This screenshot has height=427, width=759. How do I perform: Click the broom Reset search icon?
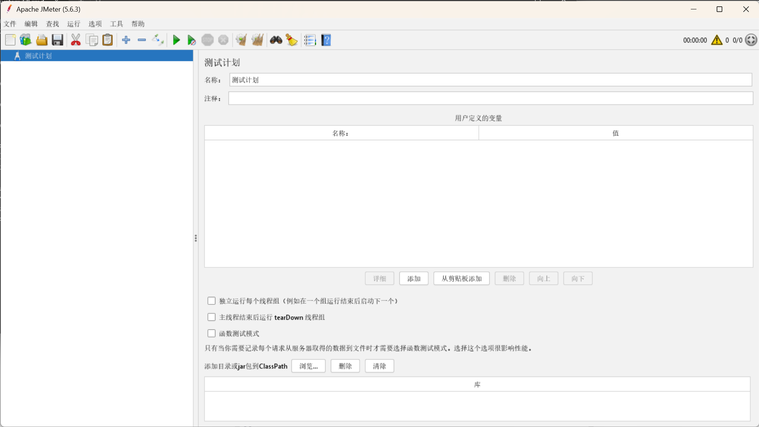[291, 40]
